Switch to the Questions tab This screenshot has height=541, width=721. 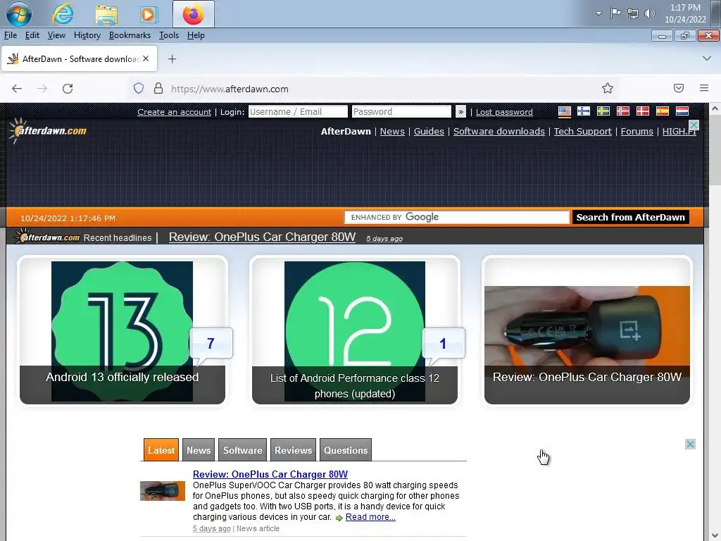pyautogui.click(x=345, y=450)
